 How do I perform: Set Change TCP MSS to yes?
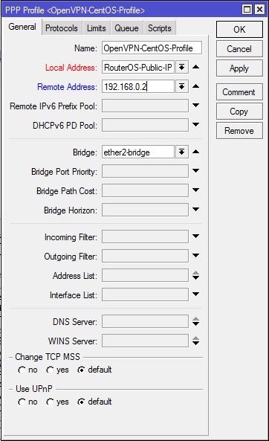click(51, 370)
